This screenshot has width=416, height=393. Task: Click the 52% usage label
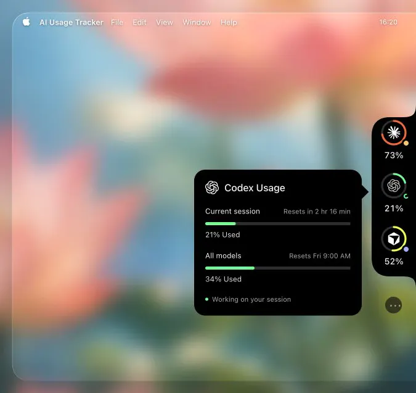coord(394,262)
